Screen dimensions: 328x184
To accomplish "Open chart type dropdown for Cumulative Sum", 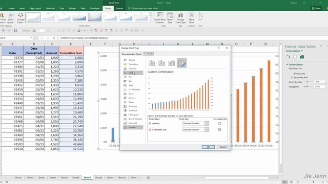I will (207, 129).
